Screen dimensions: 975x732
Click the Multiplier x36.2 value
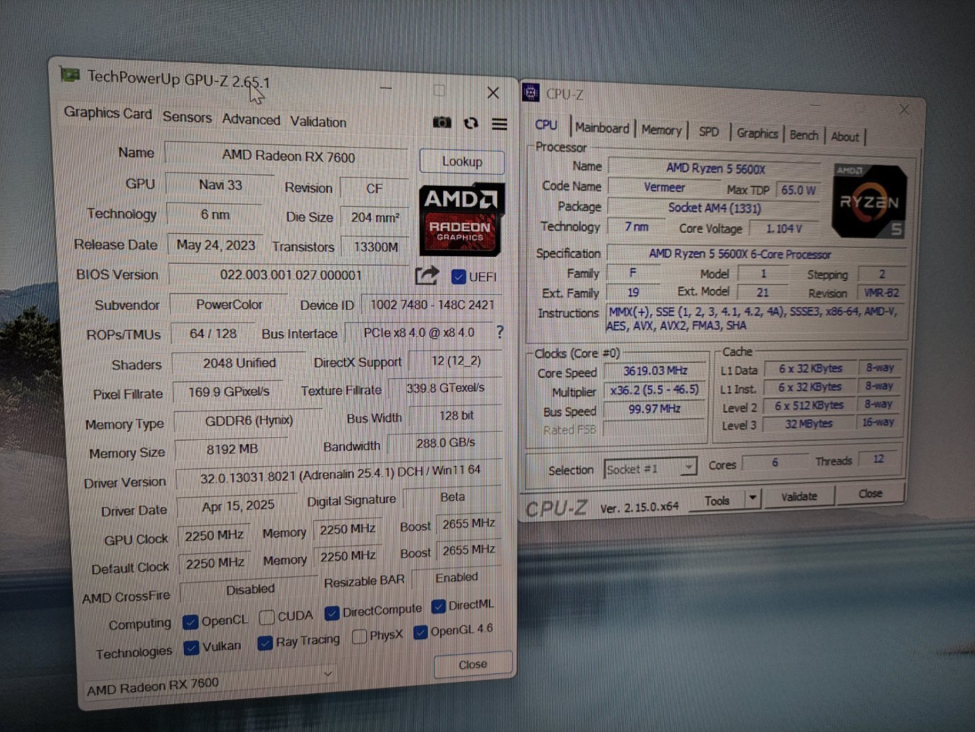coord(654,390)
